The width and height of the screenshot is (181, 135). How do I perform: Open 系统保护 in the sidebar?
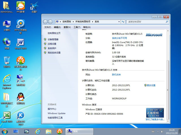click(52, 48)
